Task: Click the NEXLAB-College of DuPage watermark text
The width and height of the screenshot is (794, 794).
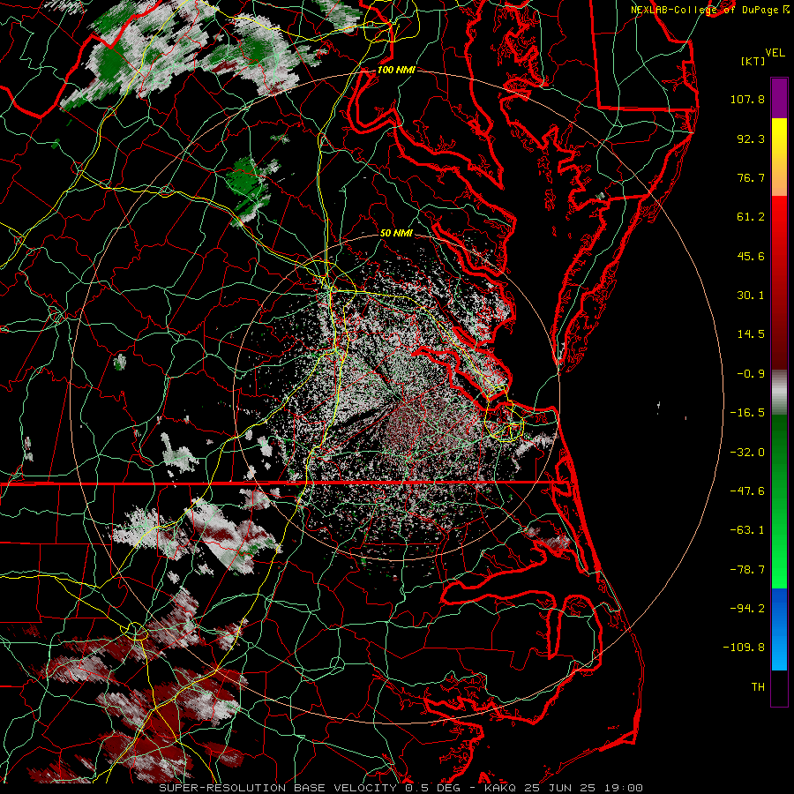Action: pyautogui.click(x=709, y=10)
